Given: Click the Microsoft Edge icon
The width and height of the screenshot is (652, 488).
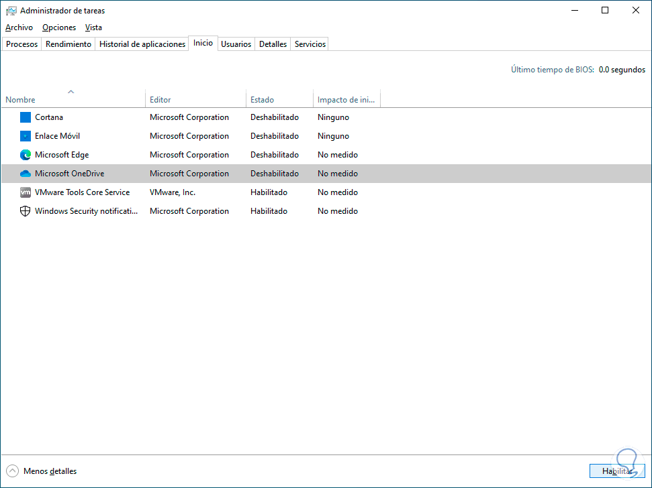Looking at the screenshot, I should pyautogui.click(x=26, y=155).
